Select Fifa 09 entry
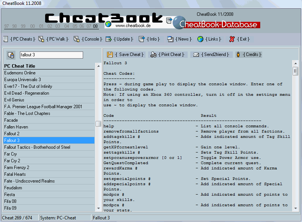302x222 pixels. pos(49,208)
